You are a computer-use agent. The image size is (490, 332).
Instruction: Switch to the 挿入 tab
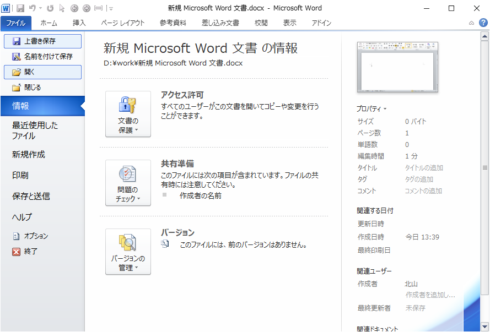79,23
